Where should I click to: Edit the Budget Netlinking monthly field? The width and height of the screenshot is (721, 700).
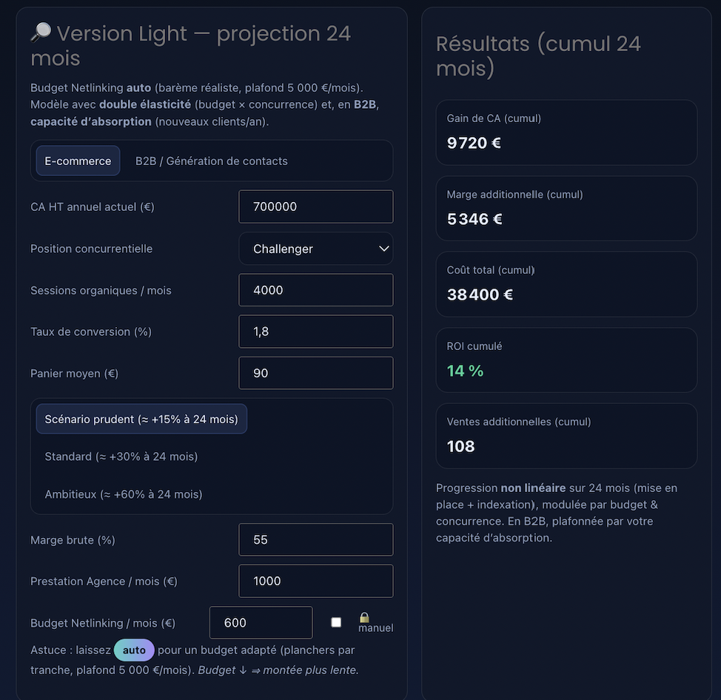click(x=261, y=623)
